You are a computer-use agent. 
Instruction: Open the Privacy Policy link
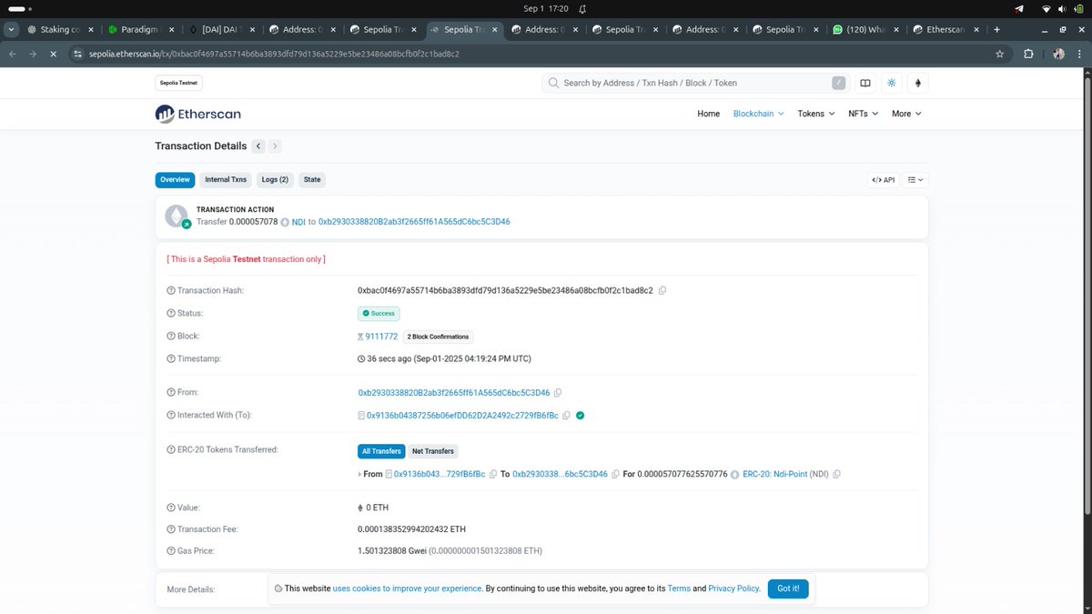point(734,589)
